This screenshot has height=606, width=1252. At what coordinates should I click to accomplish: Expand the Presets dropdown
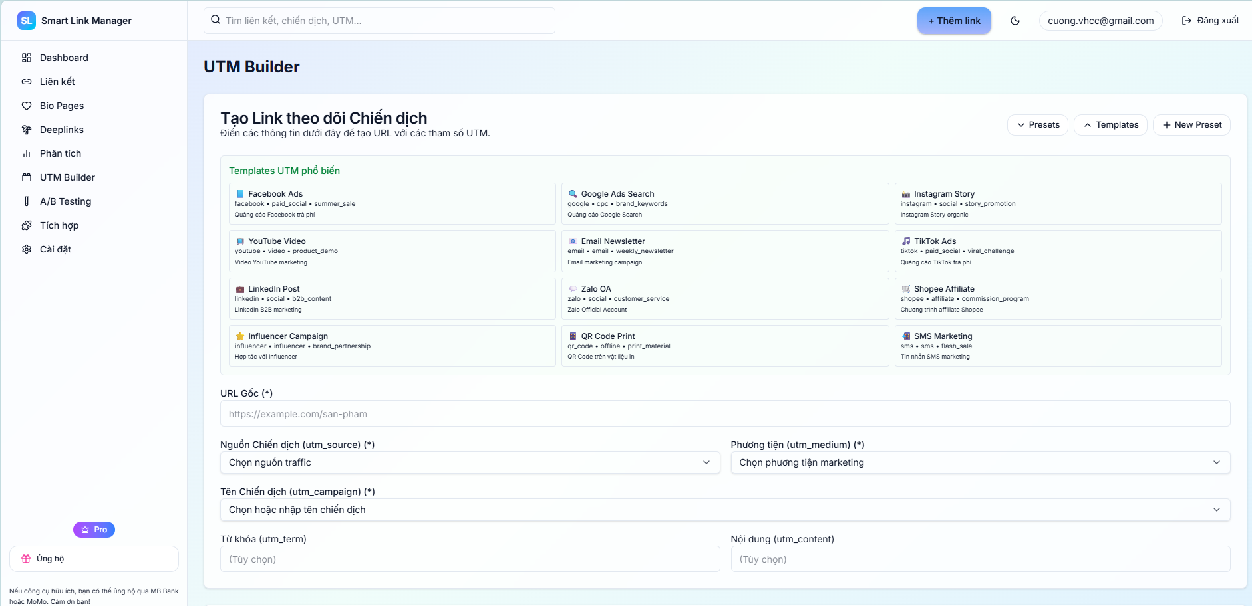coord(1038,125)
